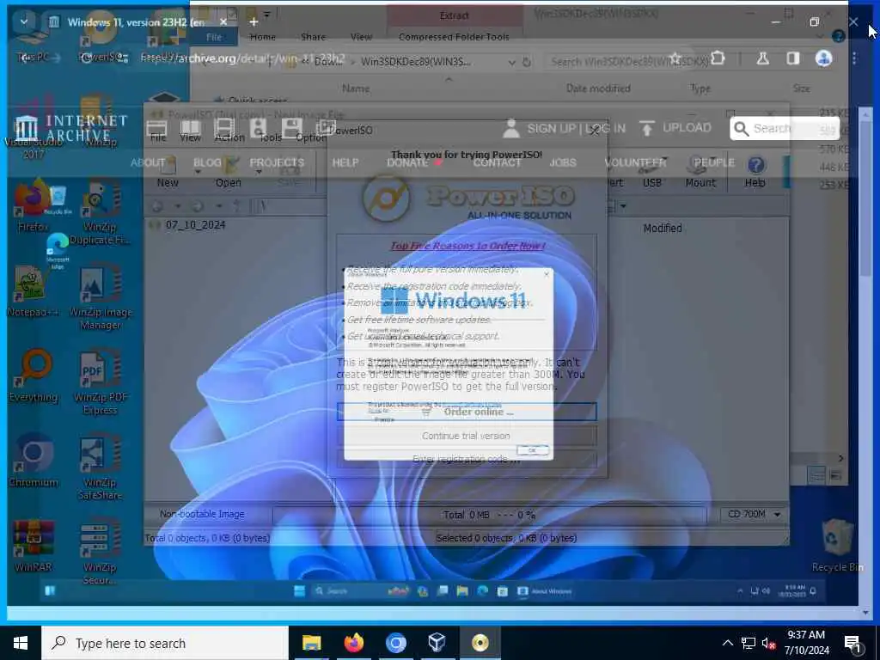Click Continue trial version button
Image resolution: width=880 pixels, height=660 pixels.
[x=467, y=436]
